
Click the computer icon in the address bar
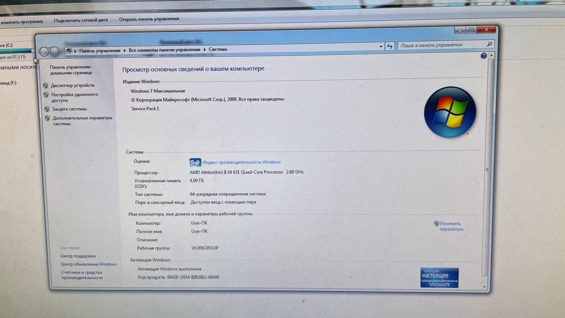[x=69, y=51]
